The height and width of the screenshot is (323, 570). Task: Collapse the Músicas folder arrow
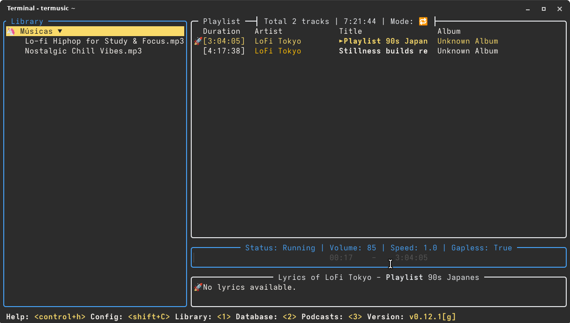click(x=60, y=31)
